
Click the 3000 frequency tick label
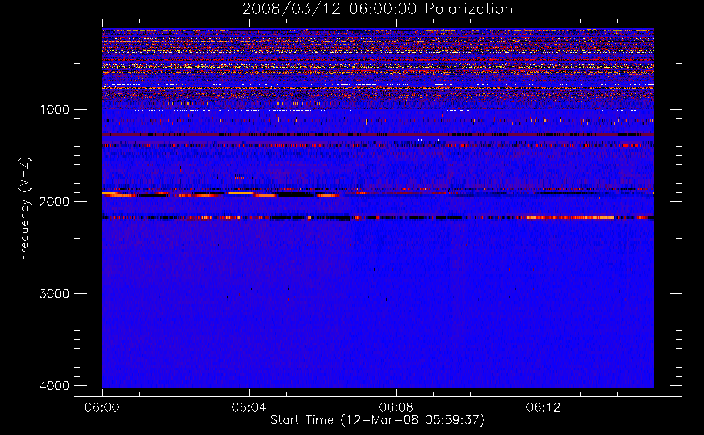55,294
